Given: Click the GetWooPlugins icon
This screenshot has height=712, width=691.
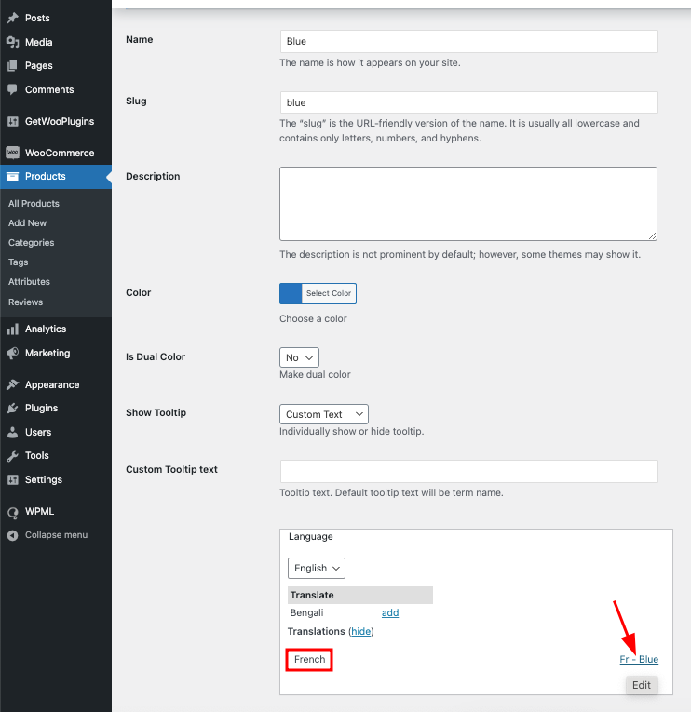Looking at the screenshot, I should (x=13, y=121).
